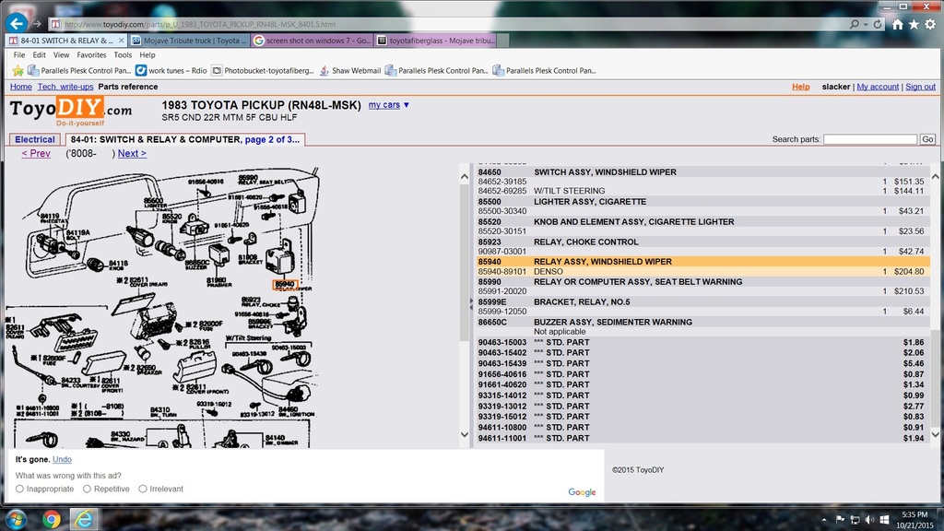The width and height of the screenshot is (944, 531).
Task: Click the Action Center flag tray icon
Action: pyautogui.click(x=840, y=520)
